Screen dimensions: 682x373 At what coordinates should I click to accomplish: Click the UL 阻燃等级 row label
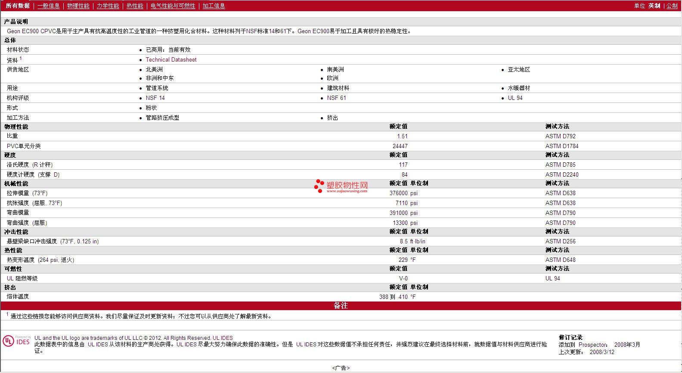tap(22, 279)
